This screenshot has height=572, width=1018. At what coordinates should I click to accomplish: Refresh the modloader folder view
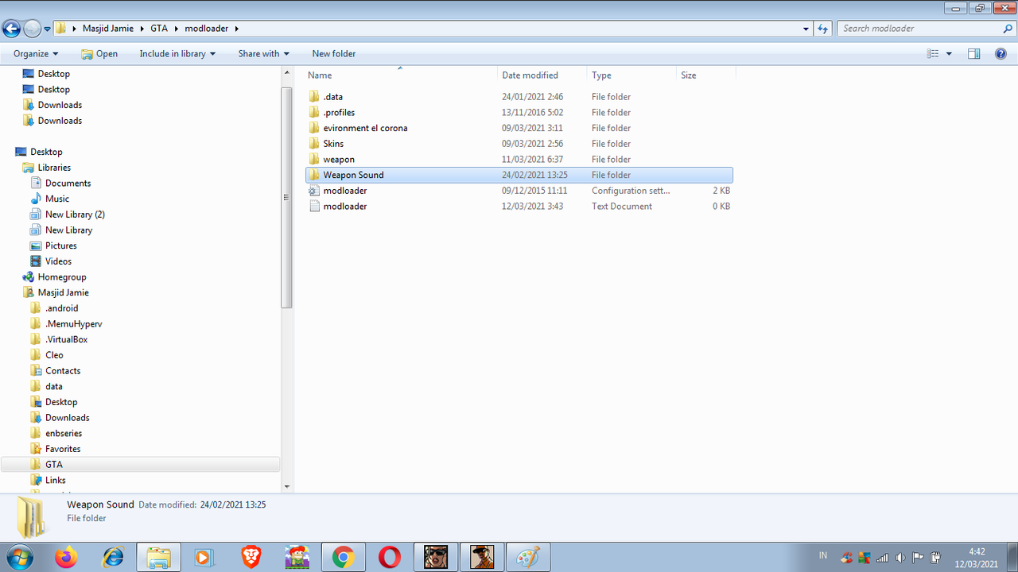[x=823, y=29]
